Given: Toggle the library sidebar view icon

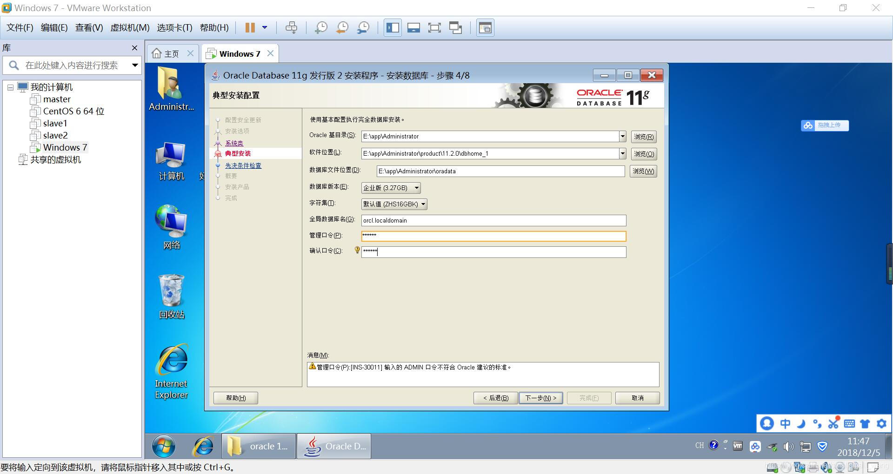Looking at the screenshot, I should coord(393,28).
